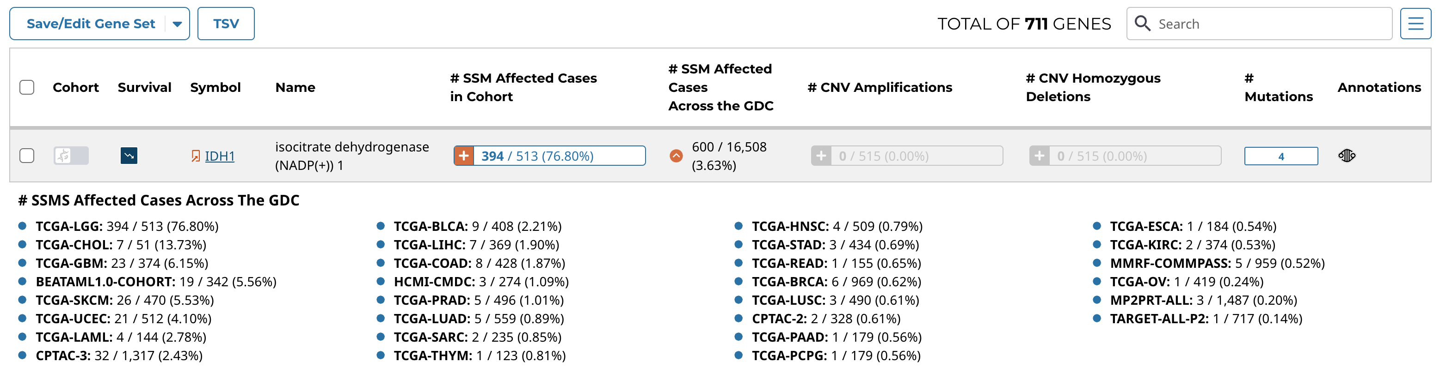This screenshot has height=374, width=1440.
Task: Click the Symbol column header
Action: coord(215,88)
